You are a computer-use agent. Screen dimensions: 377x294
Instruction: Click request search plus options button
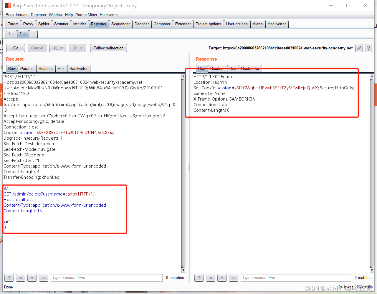[32, 278]
